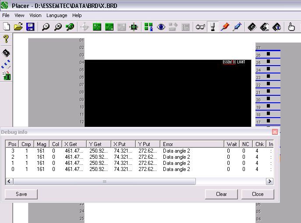Open the File menu
Image resolution: width=301 pixels, height=223 pixels.
point(6,15)
